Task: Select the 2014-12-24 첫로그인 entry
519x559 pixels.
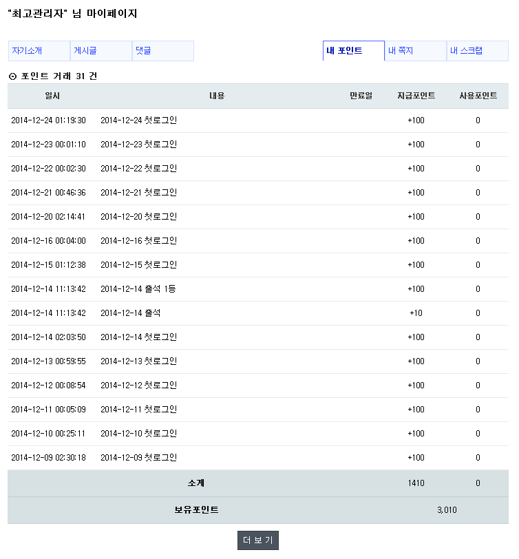Action: pyautogui.click(x=138, y=120)
